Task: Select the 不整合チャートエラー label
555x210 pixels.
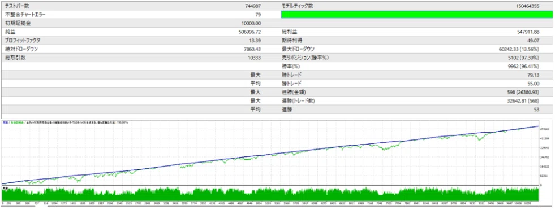Action: (x=25, y=15)
